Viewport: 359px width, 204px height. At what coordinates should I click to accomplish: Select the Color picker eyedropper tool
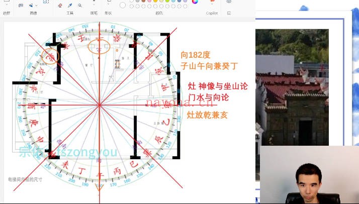[x=70, y=6]
